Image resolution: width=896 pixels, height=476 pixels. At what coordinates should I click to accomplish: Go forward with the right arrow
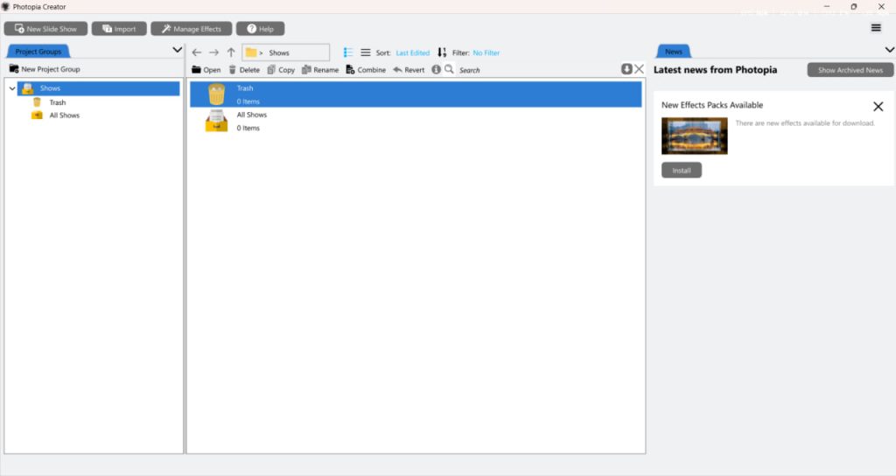click(x=213, y=52)
